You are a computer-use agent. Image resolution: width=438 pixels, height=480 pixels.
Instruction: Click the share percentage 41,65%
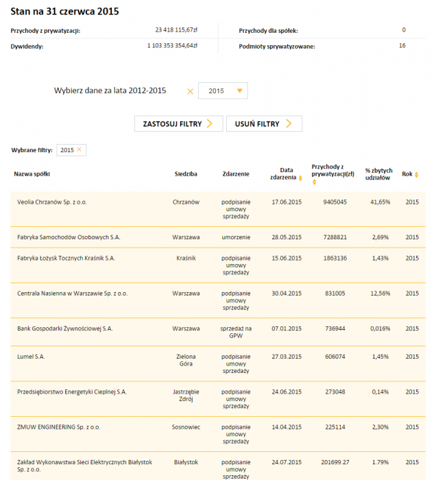pos(380,202)
